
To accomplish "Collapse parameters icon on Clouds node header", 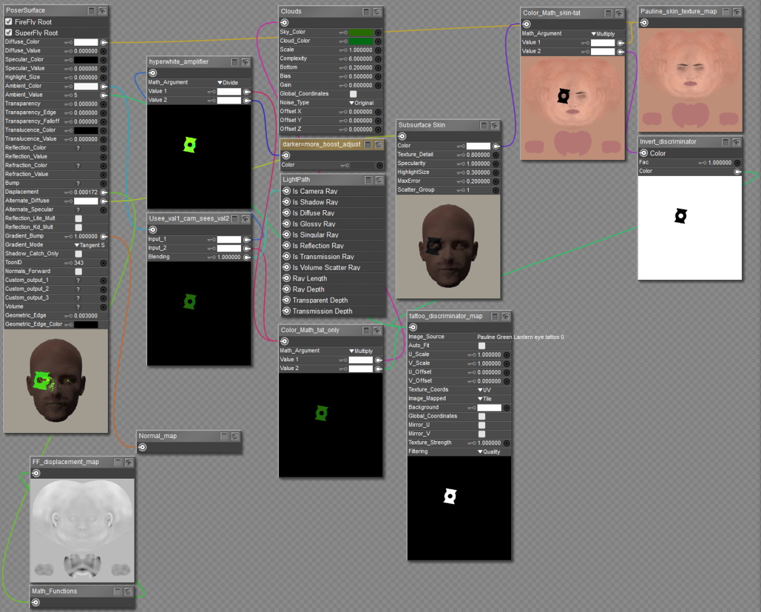I will [x=367, y=11].
